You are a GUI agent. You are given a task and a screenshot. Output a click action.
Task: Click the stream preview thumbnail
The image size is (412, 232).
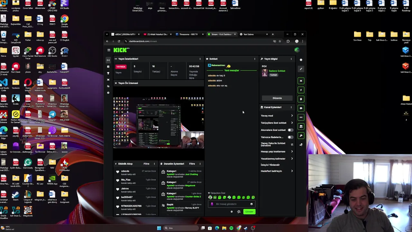[159, 122]
